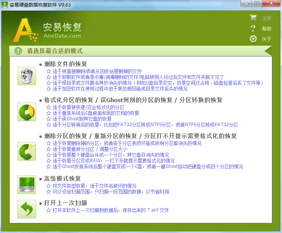Click the shopping cart register icon
This screenshot has width=282, height=233.
point(253,18)
